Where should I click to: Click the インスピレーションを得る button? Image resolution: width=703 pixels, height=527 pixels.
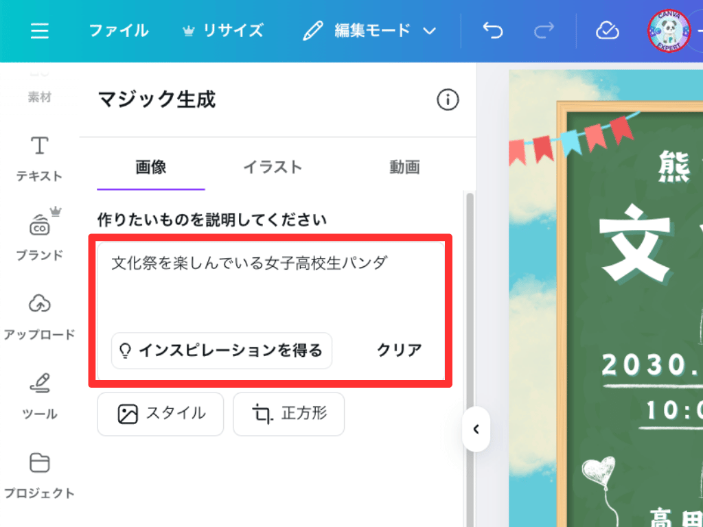222,351
